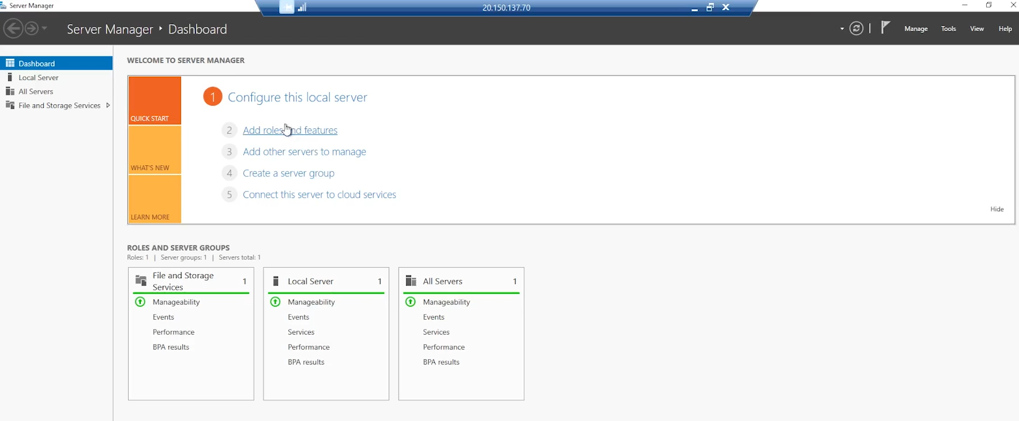Open Manageability in File and Storage Services tile
Viewport: 1019px width, 421px height.
(176, 302)
